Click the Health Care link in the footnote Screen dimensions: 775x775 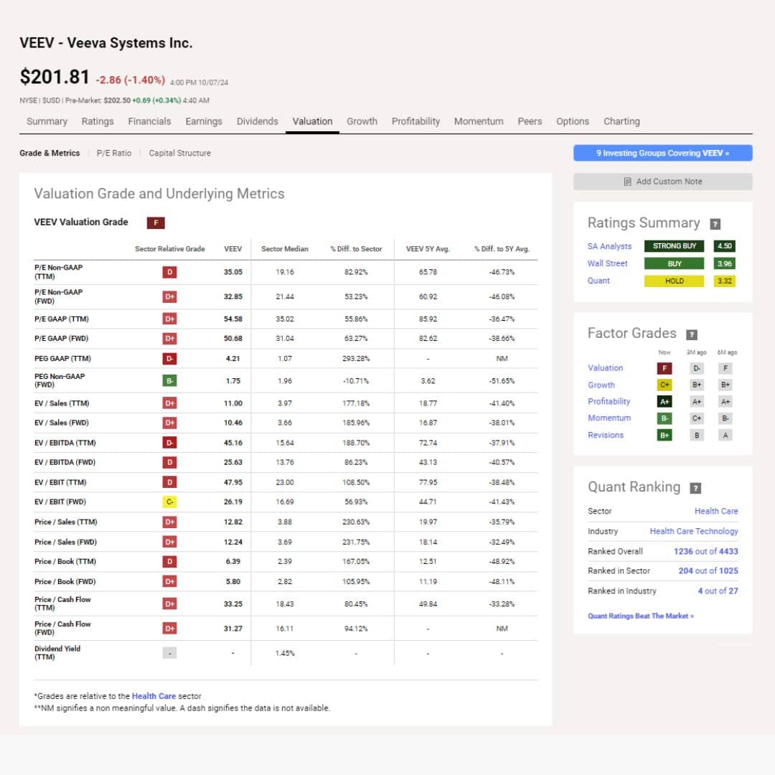coord(154,696)
